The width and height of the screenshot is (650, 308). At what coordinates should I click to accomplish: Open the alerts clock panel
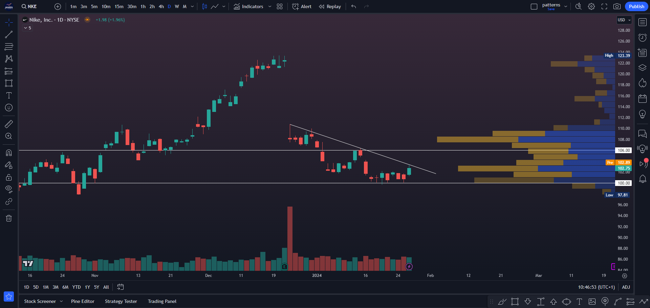pyautogui.click(x=643, y=38)
